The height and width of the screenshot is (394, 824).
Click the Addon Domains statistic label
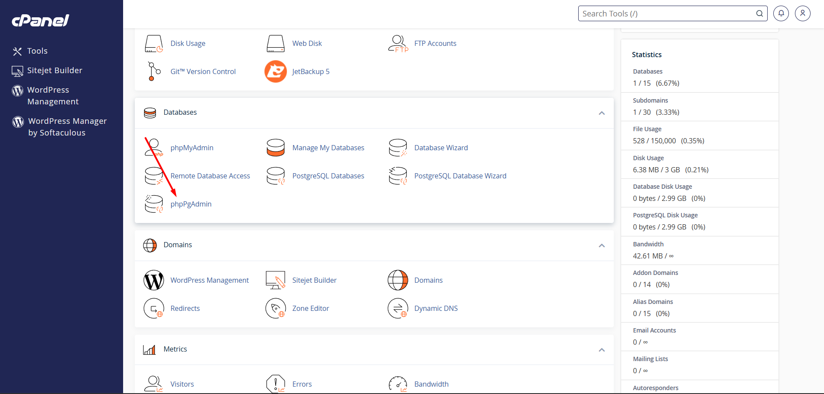tap(655, 273)
